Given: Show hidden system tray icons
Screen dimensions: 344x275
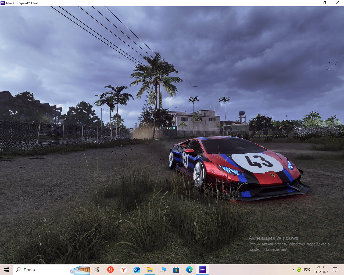Looking at the screenshot, I should [x=293, y=270].
